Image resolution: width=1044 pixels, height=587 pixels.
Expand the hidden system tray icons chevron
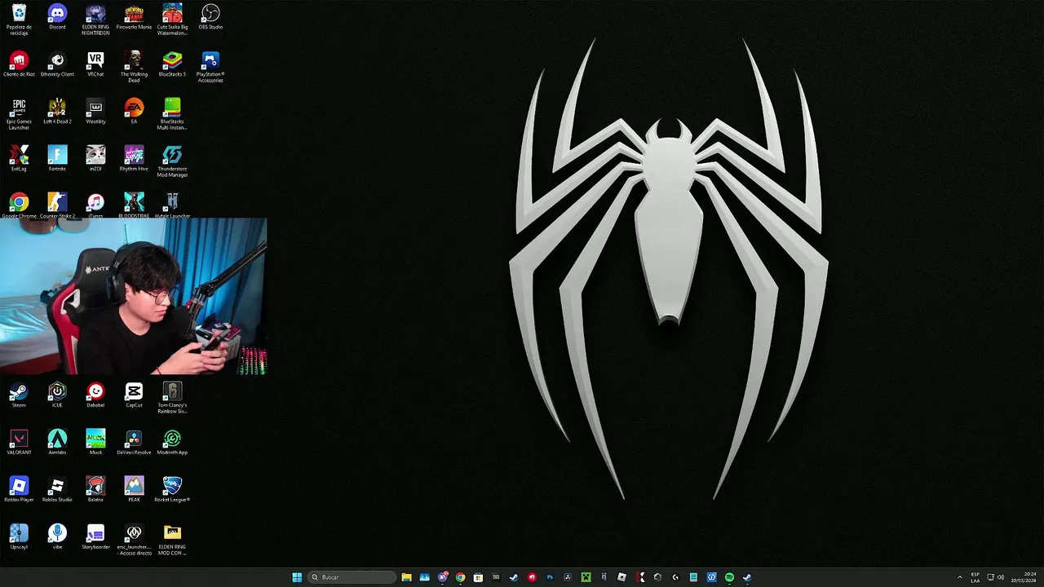click(x=960, y=577)
